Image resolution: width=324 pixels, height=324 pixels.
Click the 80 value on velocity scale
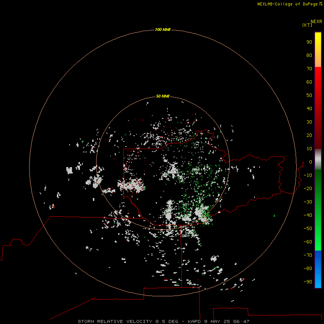pyautogui.click(x=309, y=55)
